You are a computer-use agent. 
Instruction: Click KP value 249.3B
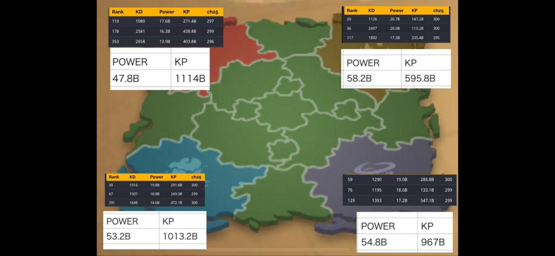coord(176,194)
